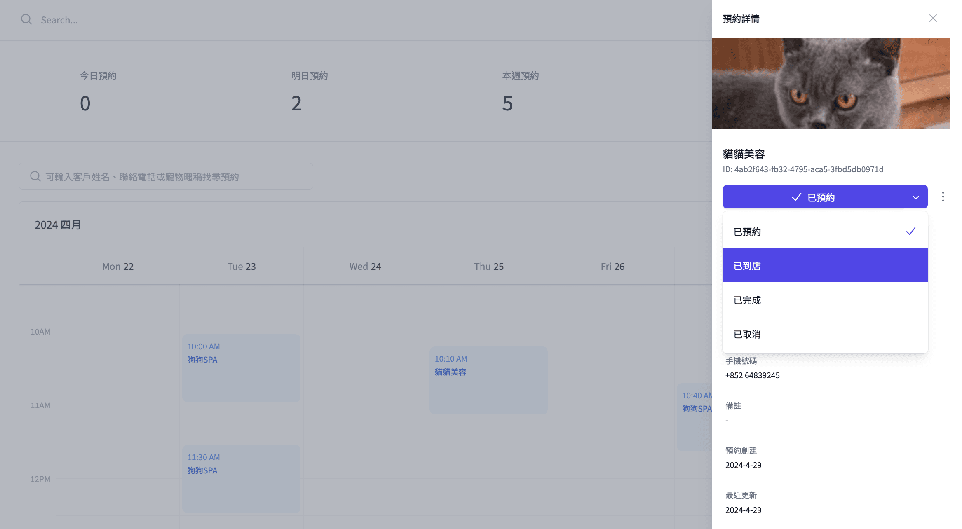Click the gray cat photo
The image size is (962, 529).
[831, 84]
